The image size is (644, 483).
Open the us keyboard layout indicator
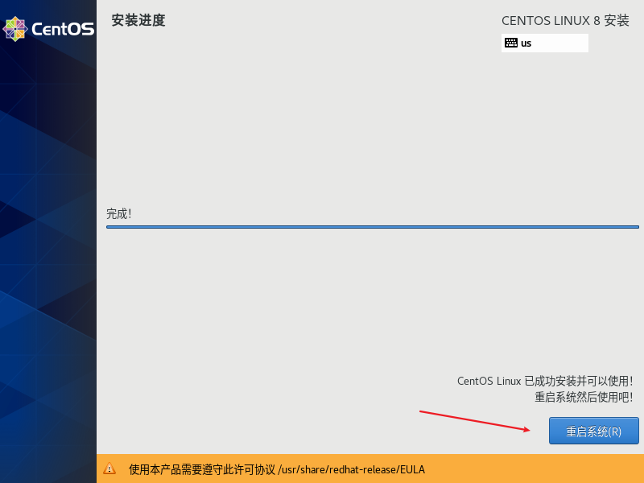(x=545, y=43)
